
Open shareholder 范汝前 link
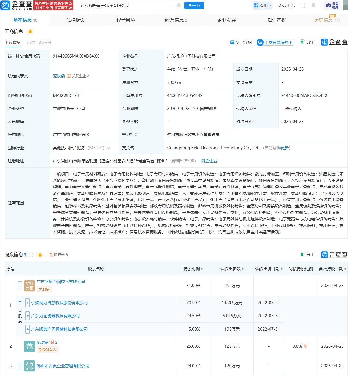point(43,342)
